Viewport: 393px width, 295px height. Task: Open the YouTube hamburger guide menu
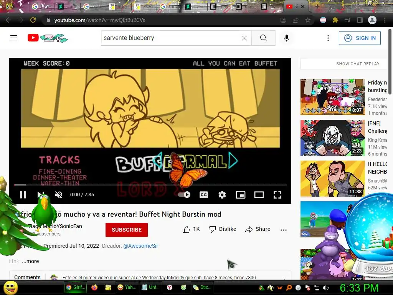coord(14,38)
